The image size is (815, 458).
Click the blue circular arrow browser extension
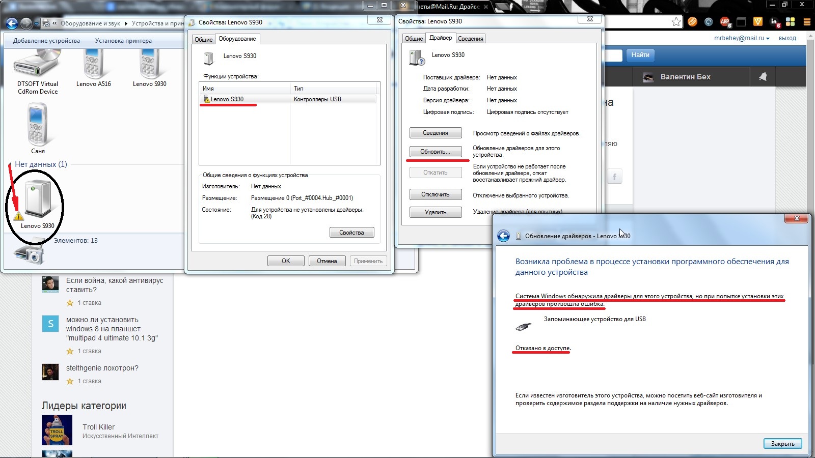point(709,21)
